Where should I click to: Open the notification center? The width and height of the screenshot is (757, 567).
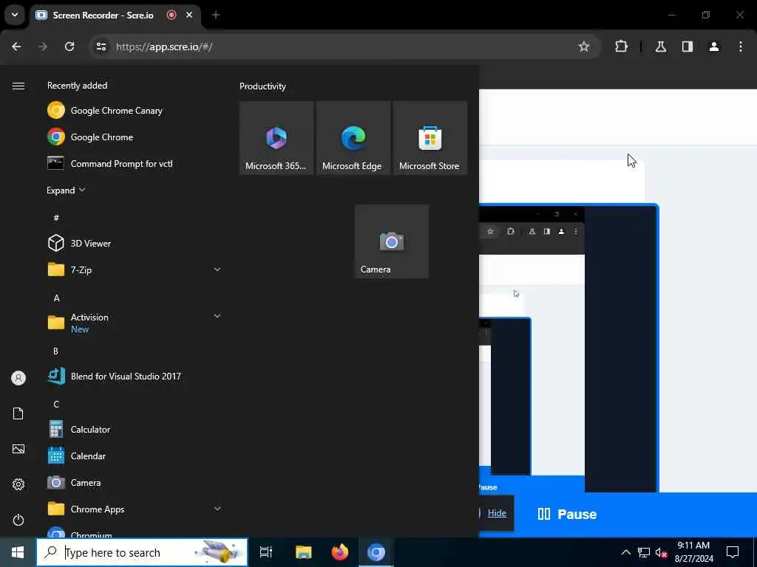(733, 552)
